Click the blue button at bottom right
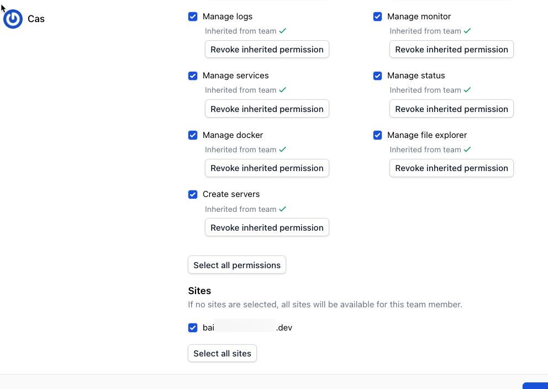 click(x=536, y=386)
